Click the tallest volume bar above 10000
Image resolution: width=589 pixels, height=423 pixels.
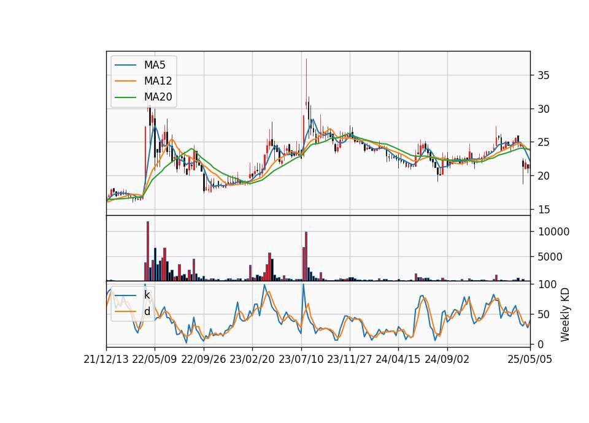(148, 251)
